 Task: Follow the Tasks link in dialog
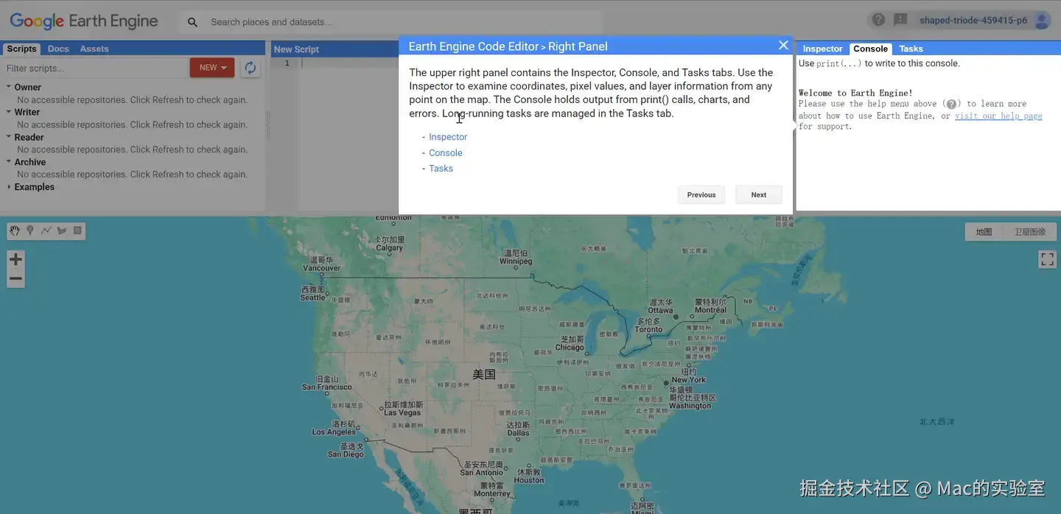click(x=441, y=169)
